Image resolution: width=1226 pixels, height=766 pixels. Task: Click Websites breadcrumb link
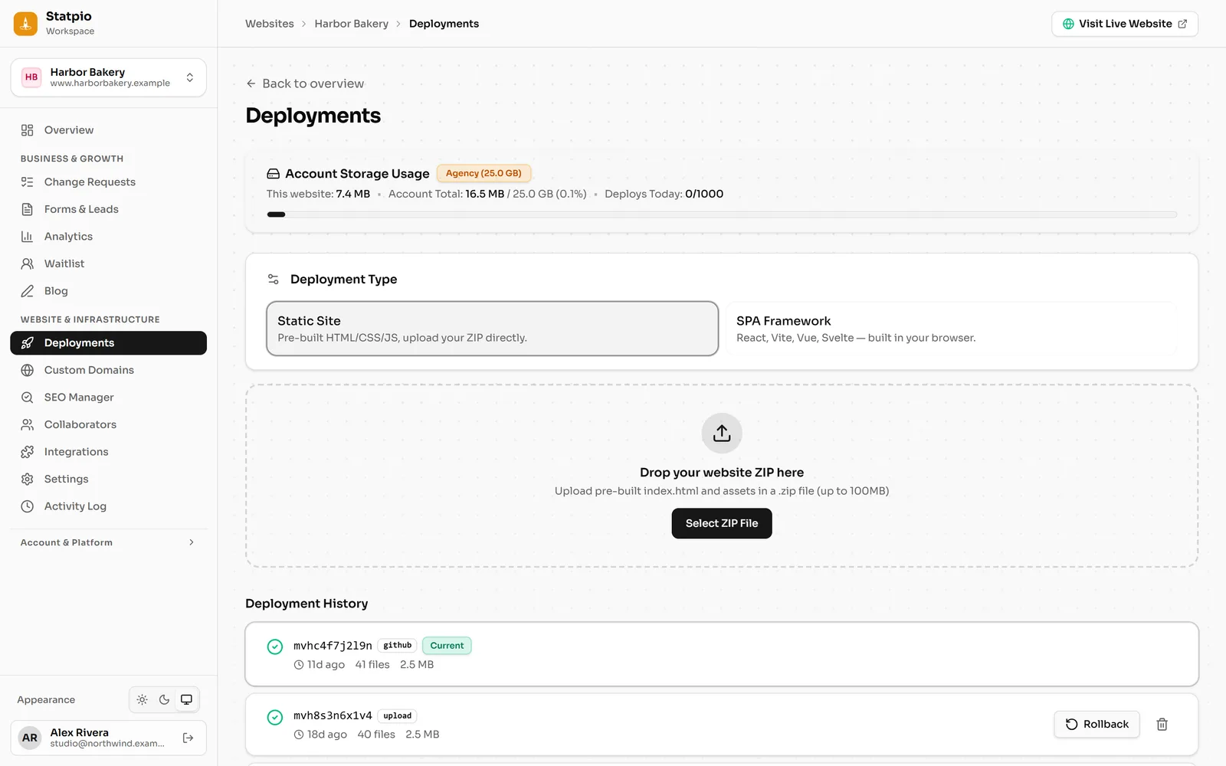click(x=270, y=24)
